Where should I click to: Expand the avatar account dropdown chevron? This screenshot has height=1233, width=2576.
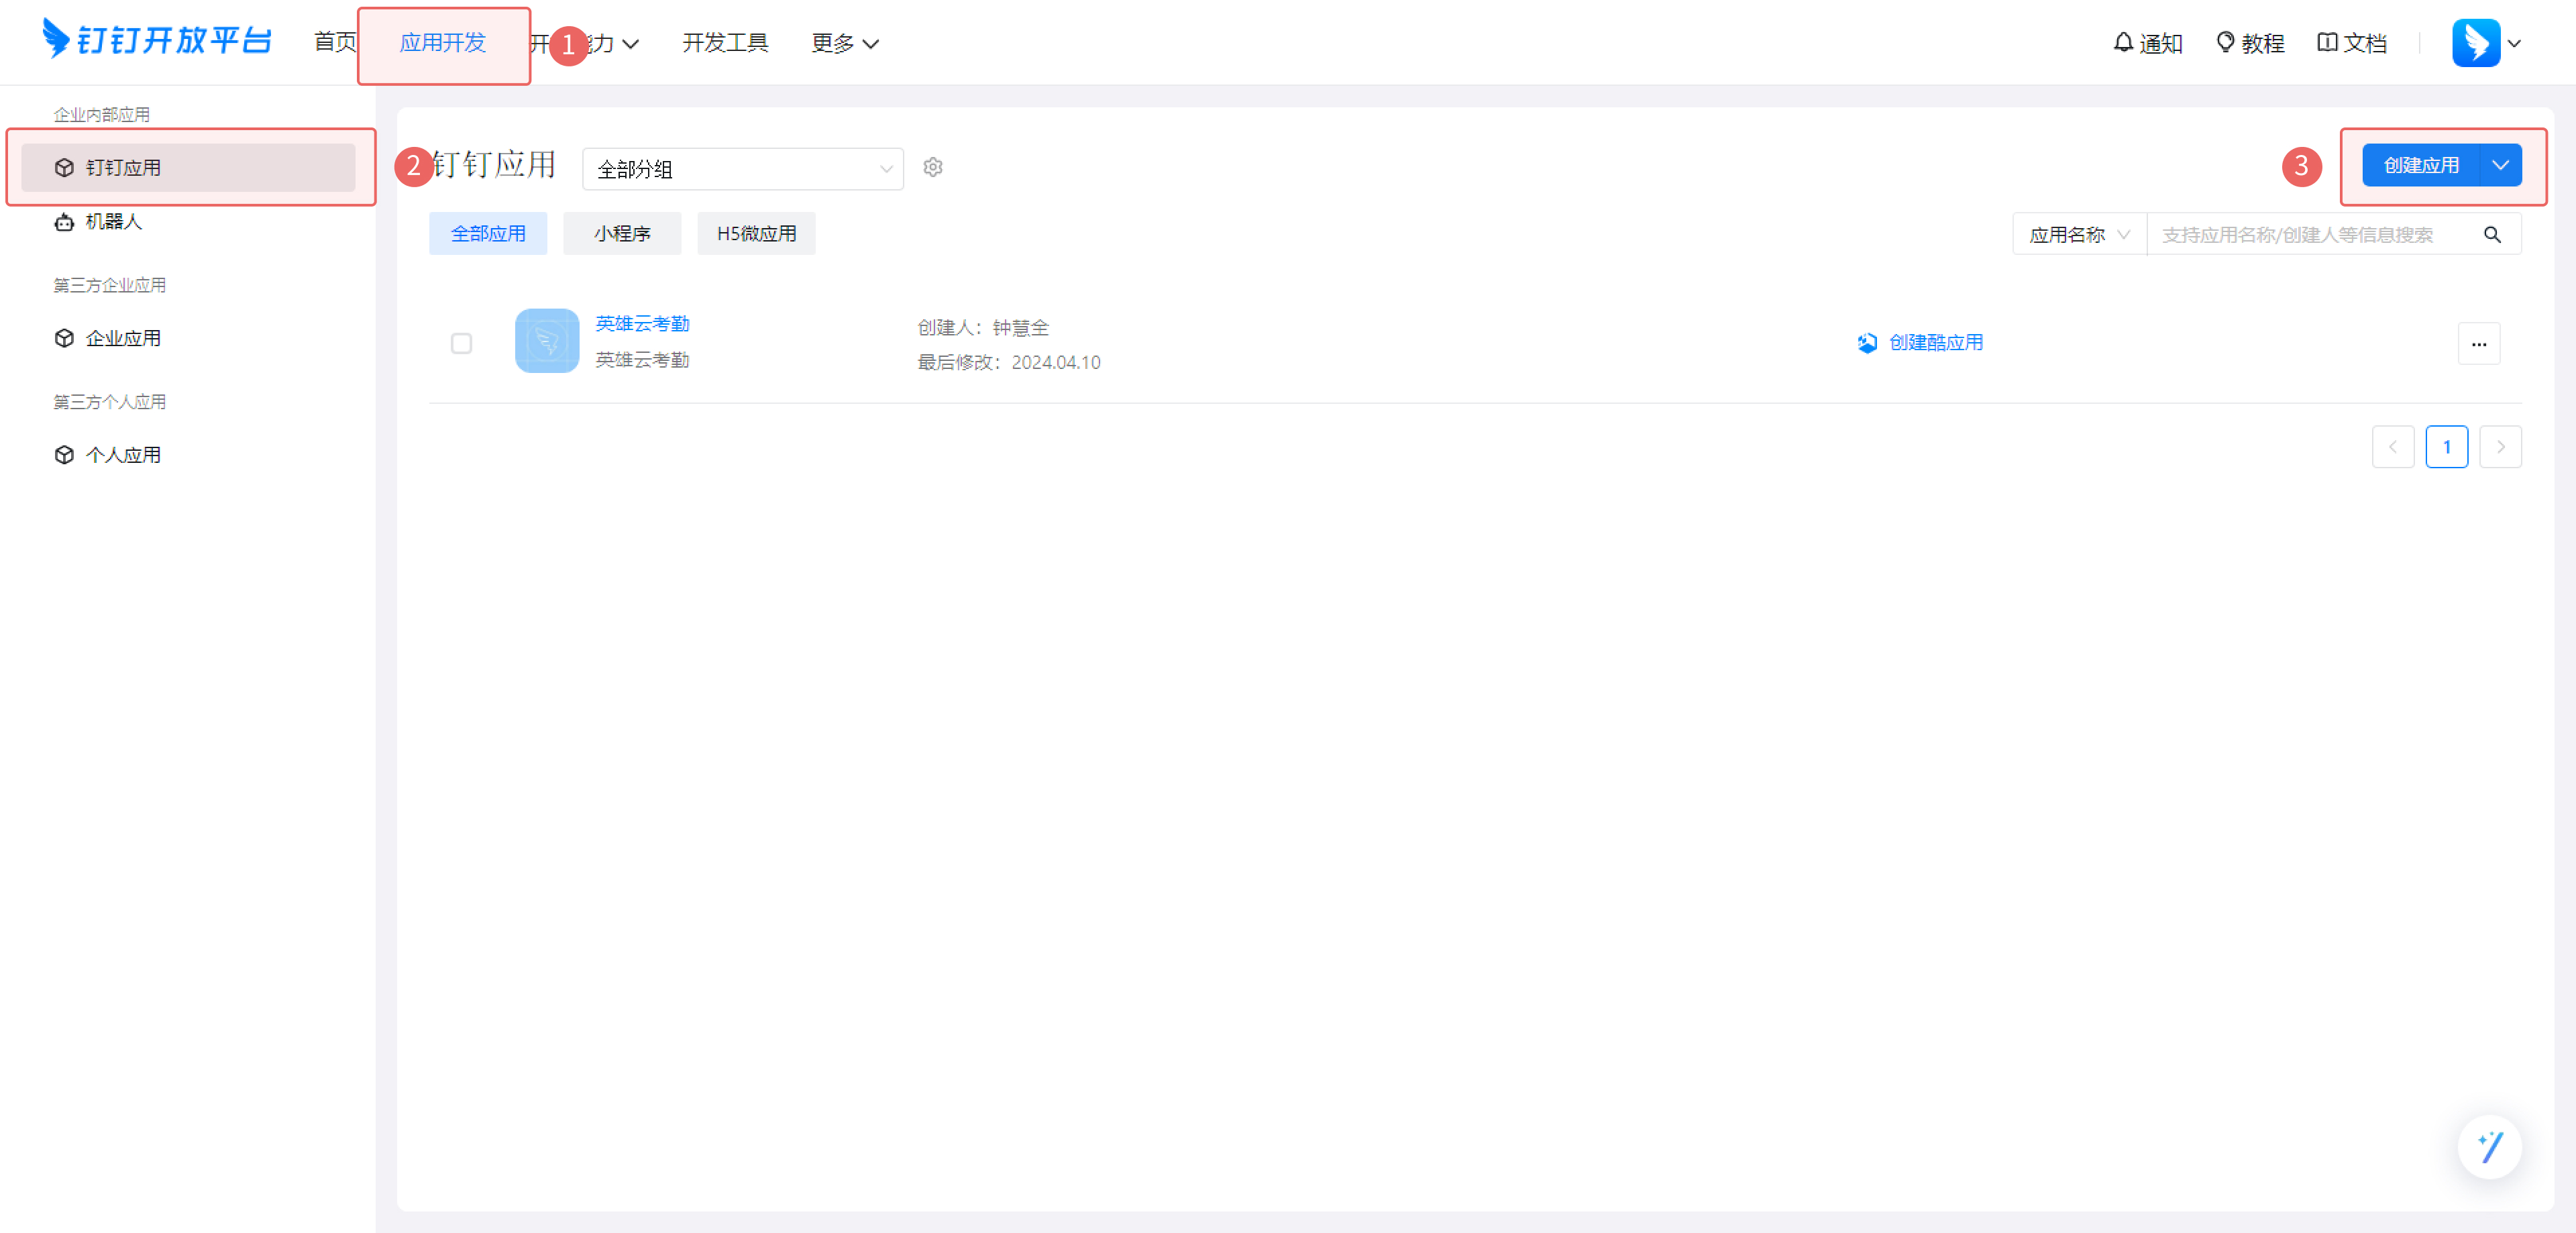click(x=2514, y=44)
